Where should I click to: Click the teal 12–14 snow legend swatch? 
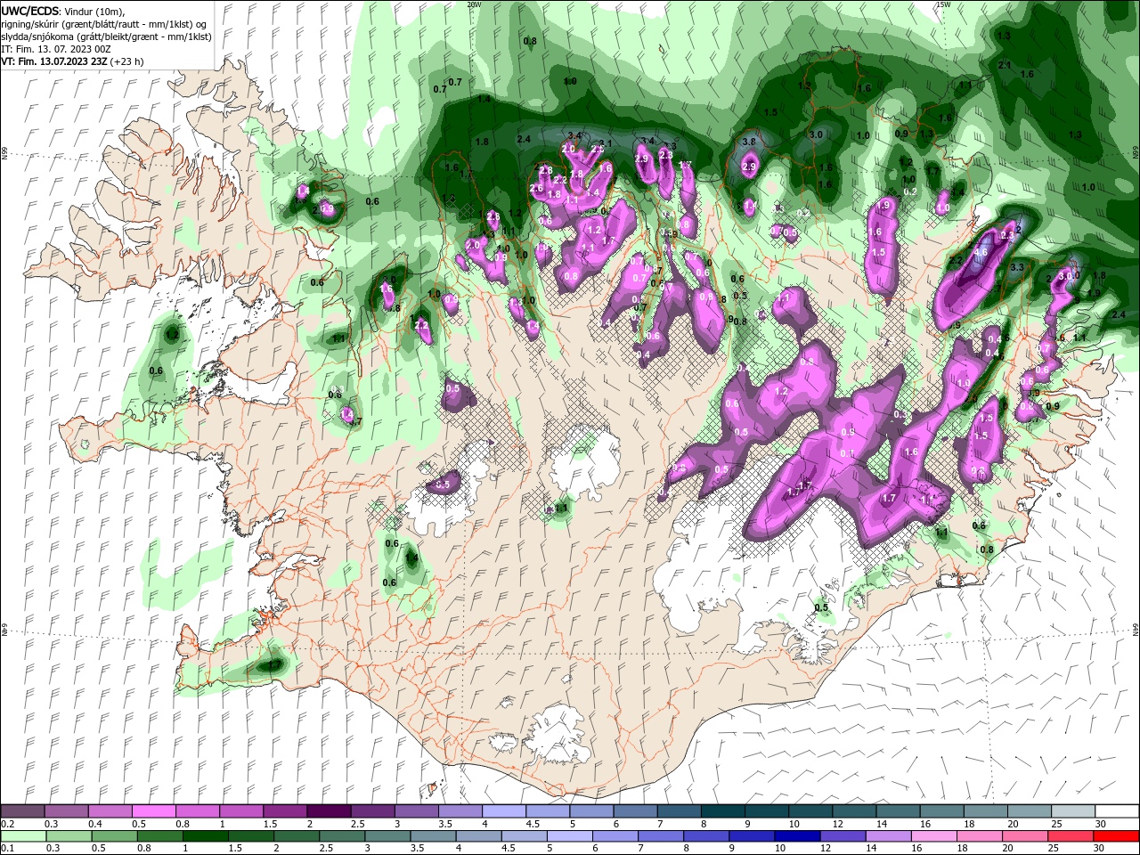853,811
